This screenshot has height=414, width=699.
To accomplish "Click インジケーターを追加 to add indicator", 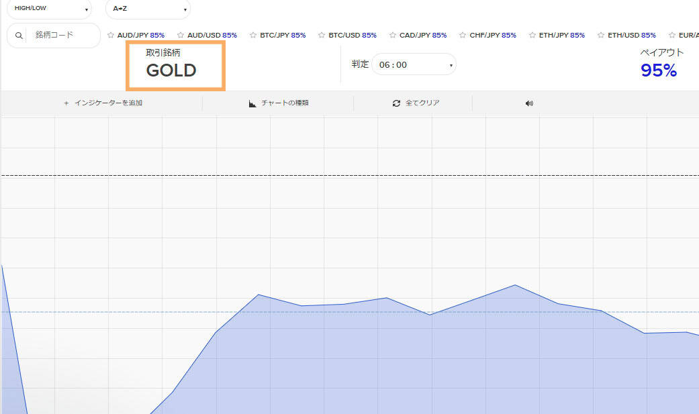I will (103, 103).
